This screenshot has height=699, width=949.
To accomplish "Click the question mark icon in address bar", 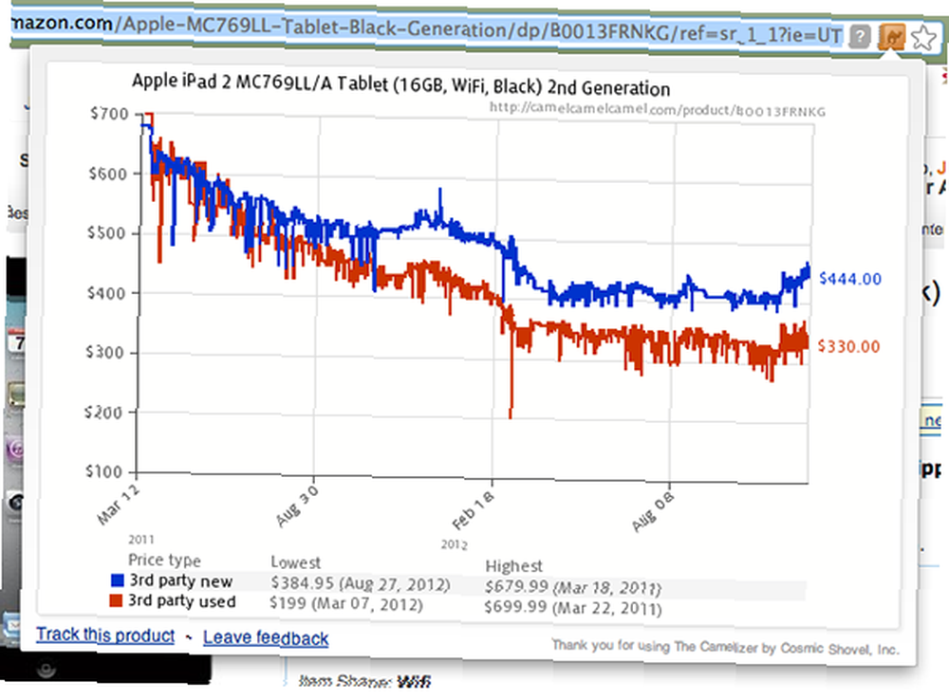I will pos(860,37).
